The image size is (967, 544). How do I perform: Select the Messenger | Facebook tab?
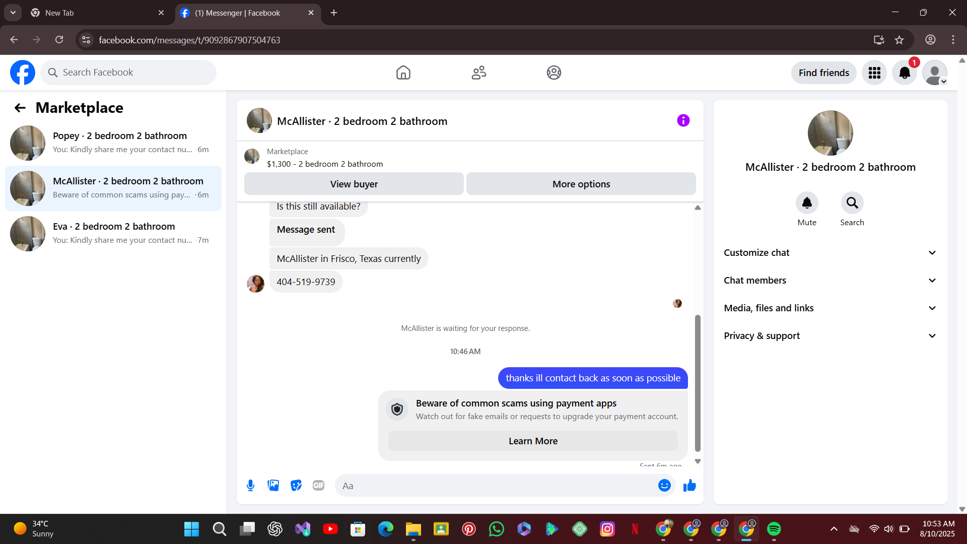tap(248, 13)
